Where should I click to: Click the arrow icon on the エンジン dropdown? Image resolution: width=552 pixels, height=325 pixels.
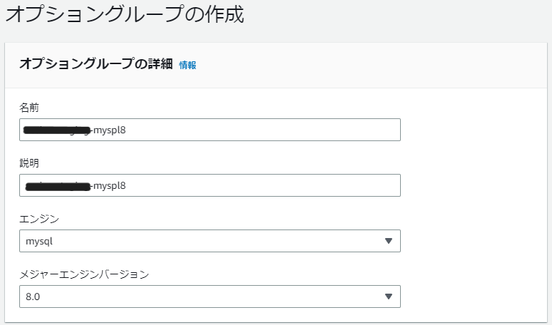(x=389, y=241)
